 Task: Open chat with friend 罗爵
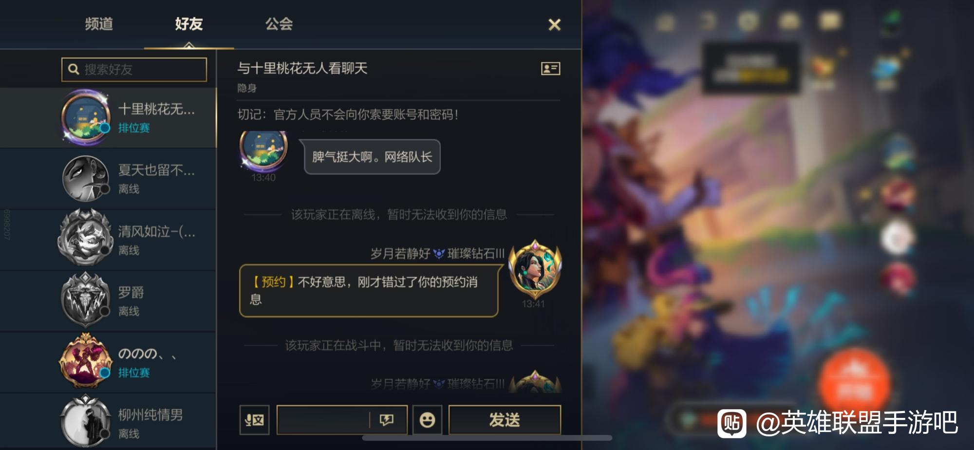click(x=108, y=301)
